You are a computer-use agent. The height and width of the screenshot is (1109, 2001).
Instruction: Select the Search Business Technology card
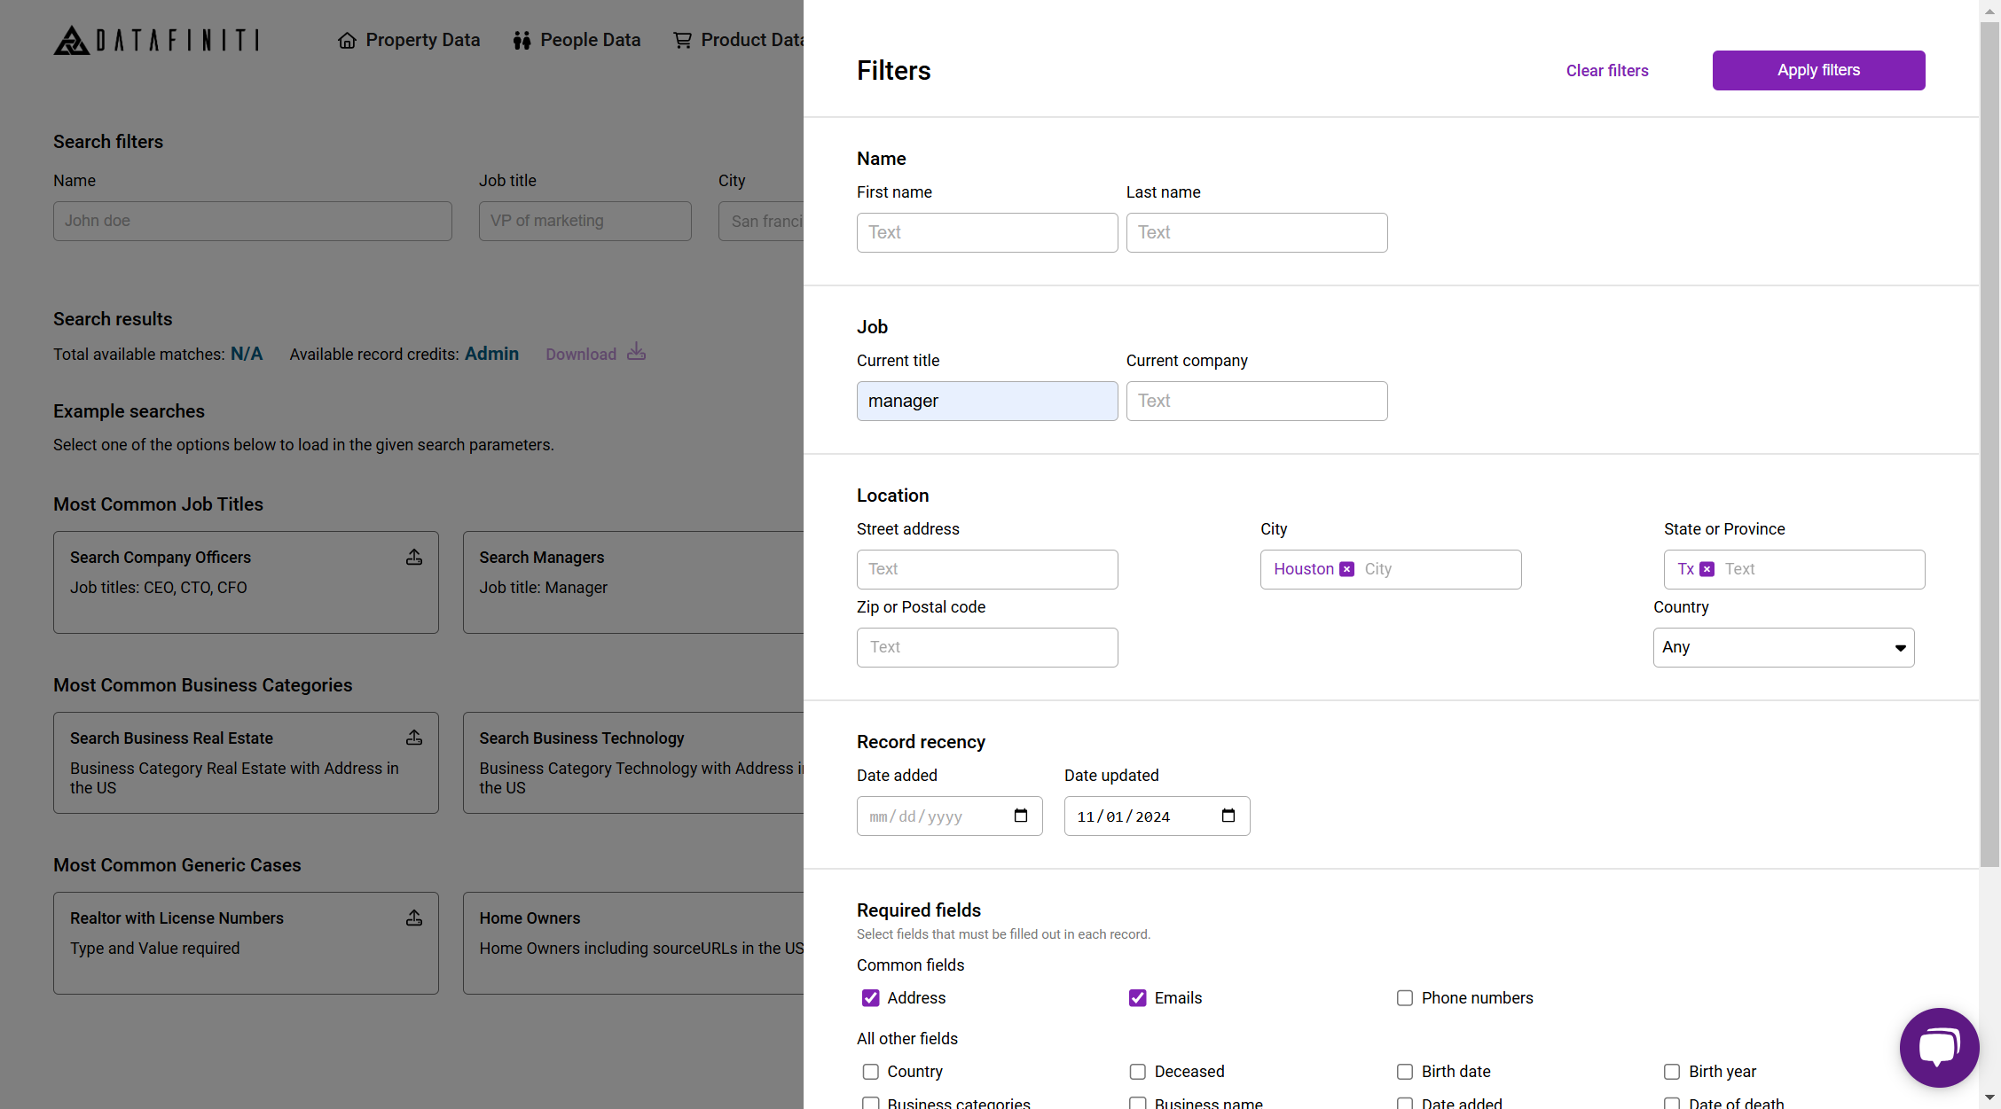pyautogui.click(x=633, y=762)
